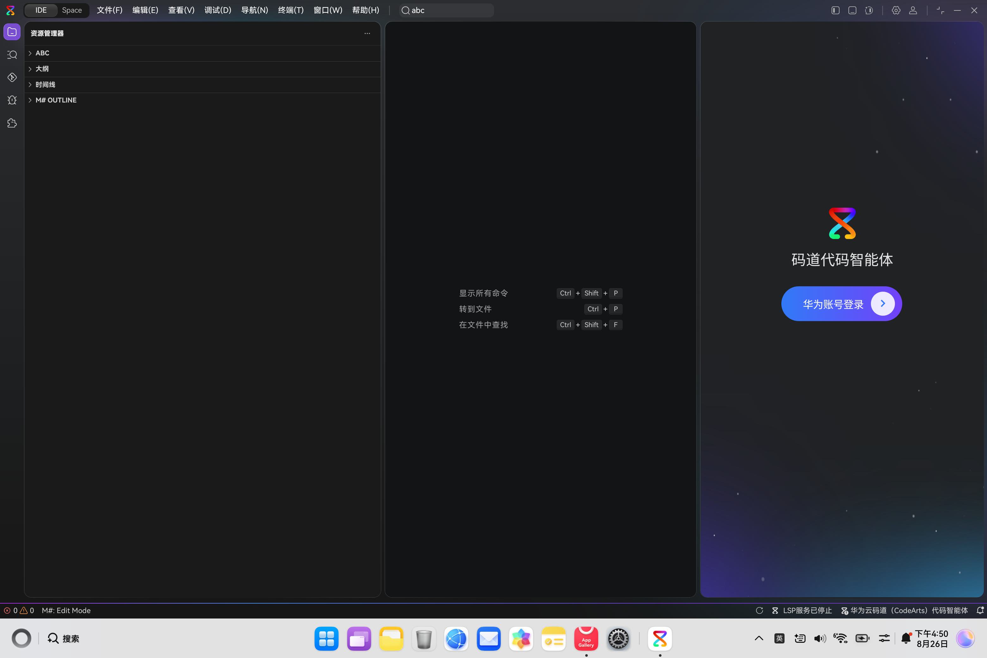987x658 pixels.
Task: Open the 终端(T) menu
Action: (291, 10)
